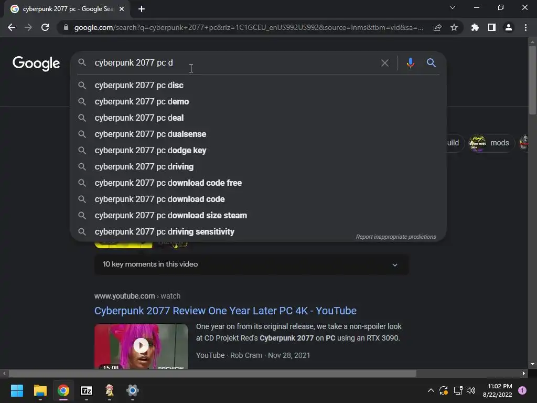This screenshot has height=403, width=537.
Task: Select suggestion cyberpunk 2077 pc deal
Action: (x=258, y=118)
